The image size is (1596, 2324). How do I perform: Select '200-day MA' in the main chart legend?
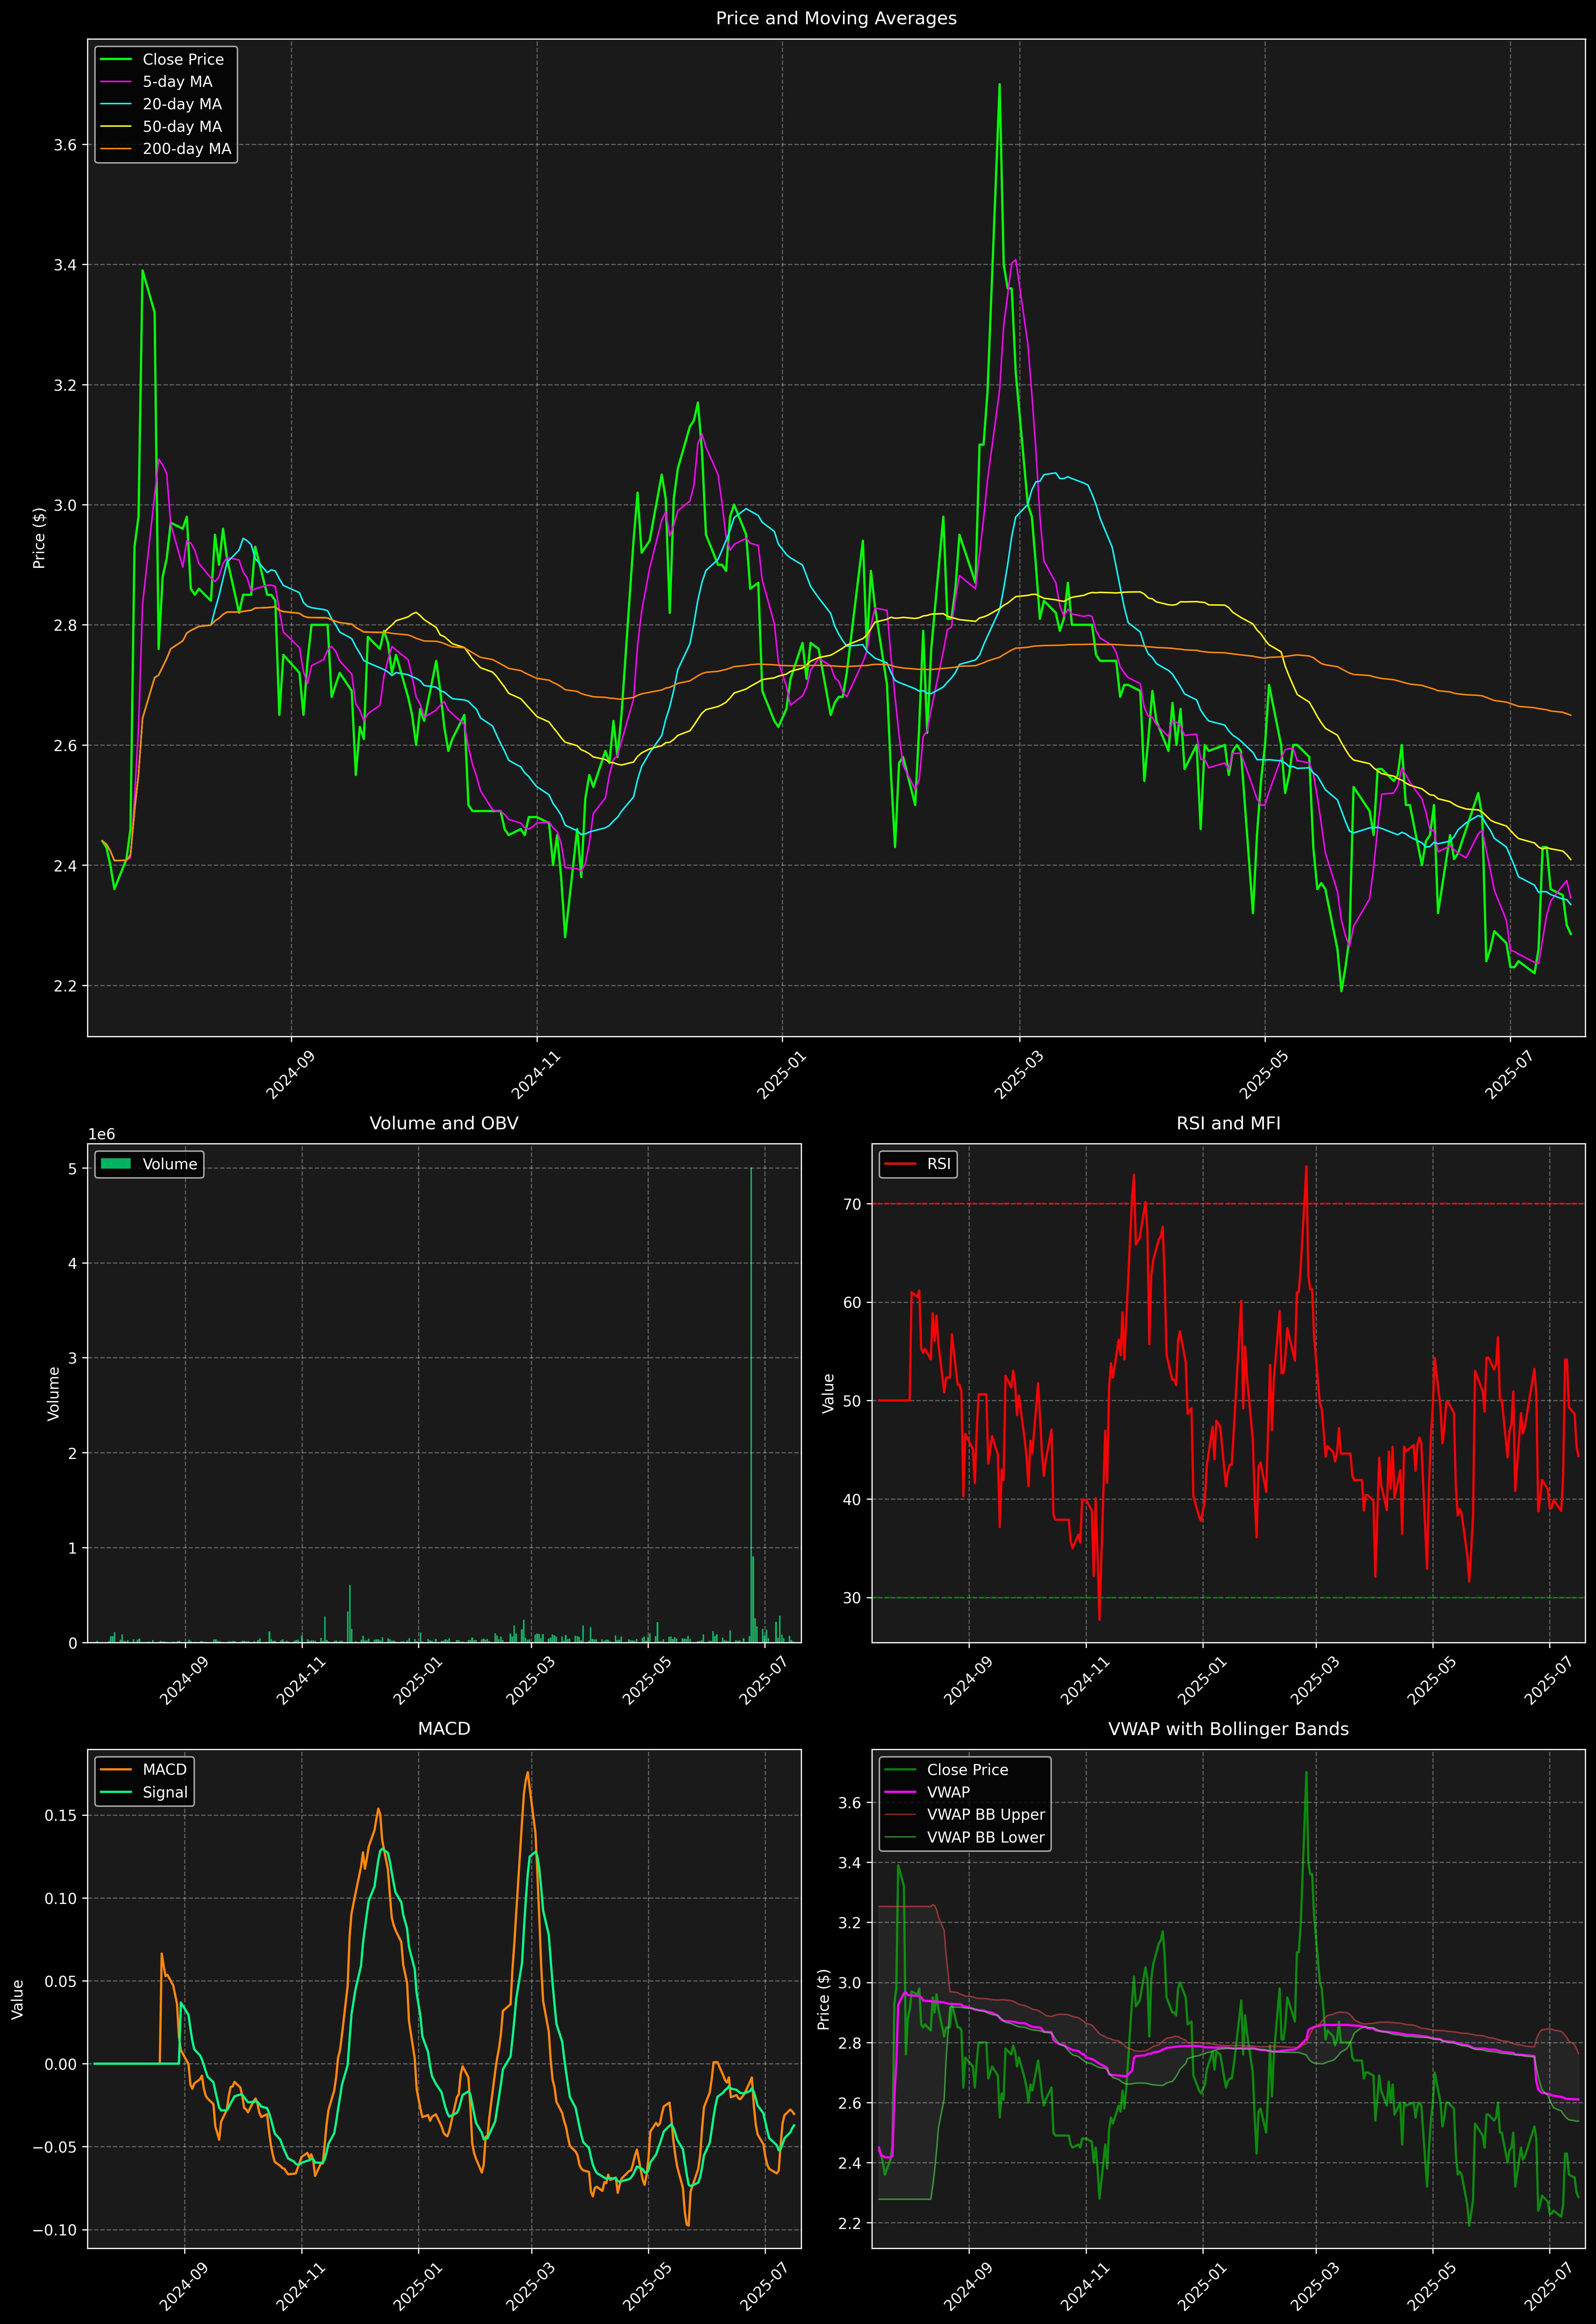pos(187,149)
